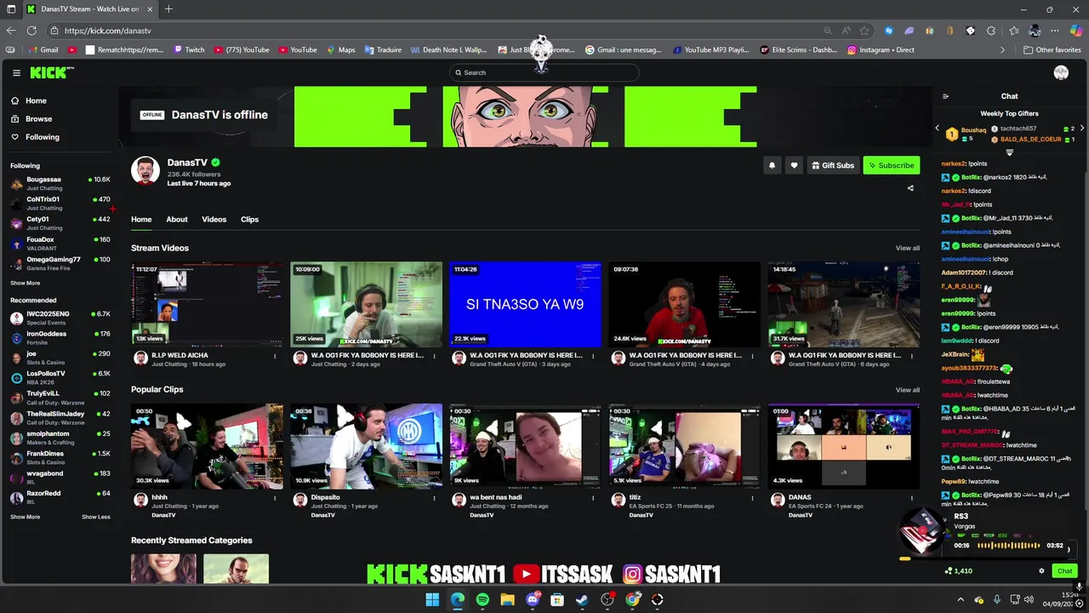This screenshot has width=1089, height=613.
Task: Open the SI TNA3SO YA W9 video thumbnail
Action: point(525,304)
